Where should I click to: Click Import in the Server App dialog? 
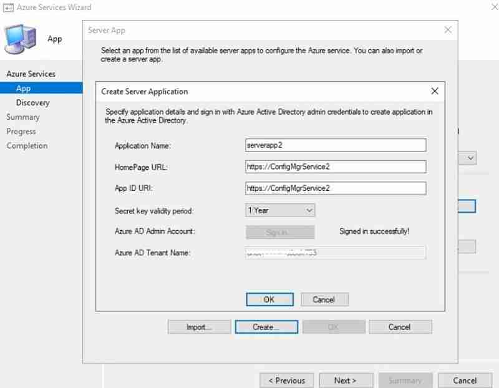point(199,327)
